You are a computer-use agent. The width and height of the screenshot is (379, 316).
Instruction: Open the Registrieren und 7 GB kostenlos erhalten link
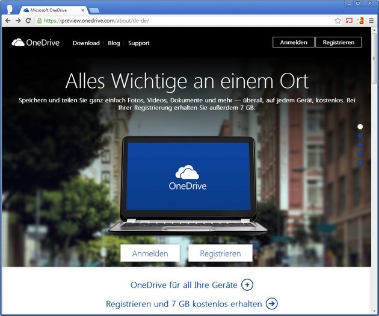point(184,304)
